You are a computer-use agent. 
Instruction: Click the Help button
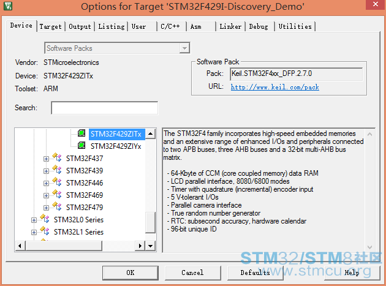pyautogui.click(x=352, y=273)
